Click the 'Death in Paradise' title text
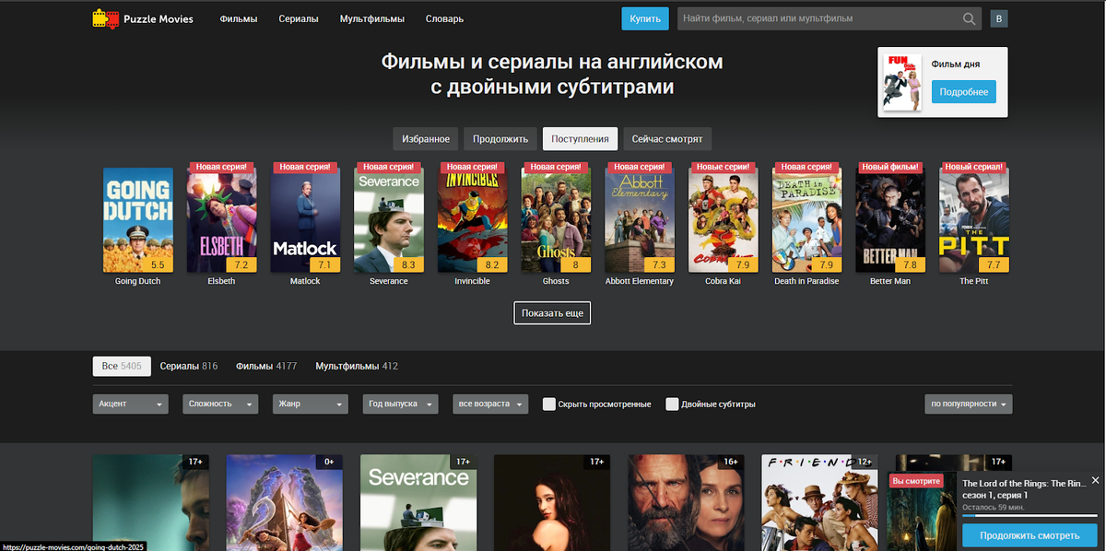The height and width of the screenshot is (551, 1106). coord(806,281)
